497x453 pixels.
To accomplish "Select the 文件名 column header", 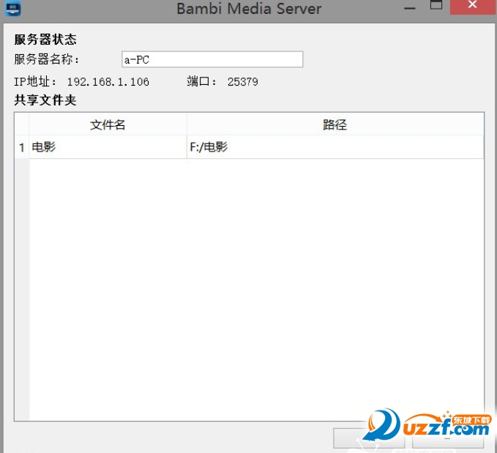I will coord(108,124).
